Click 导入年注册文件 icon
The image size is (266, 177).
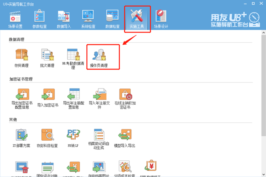[x=99, y=96]
